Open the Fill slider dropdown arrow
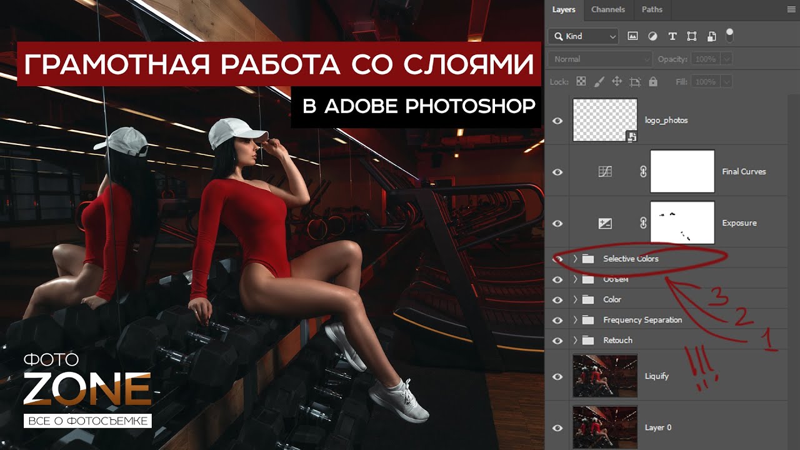This screenshot has width=800, height=450. [727, 82]
